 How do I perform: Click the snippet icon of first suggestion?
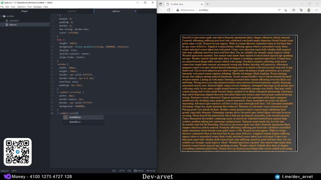click(66, 117)
